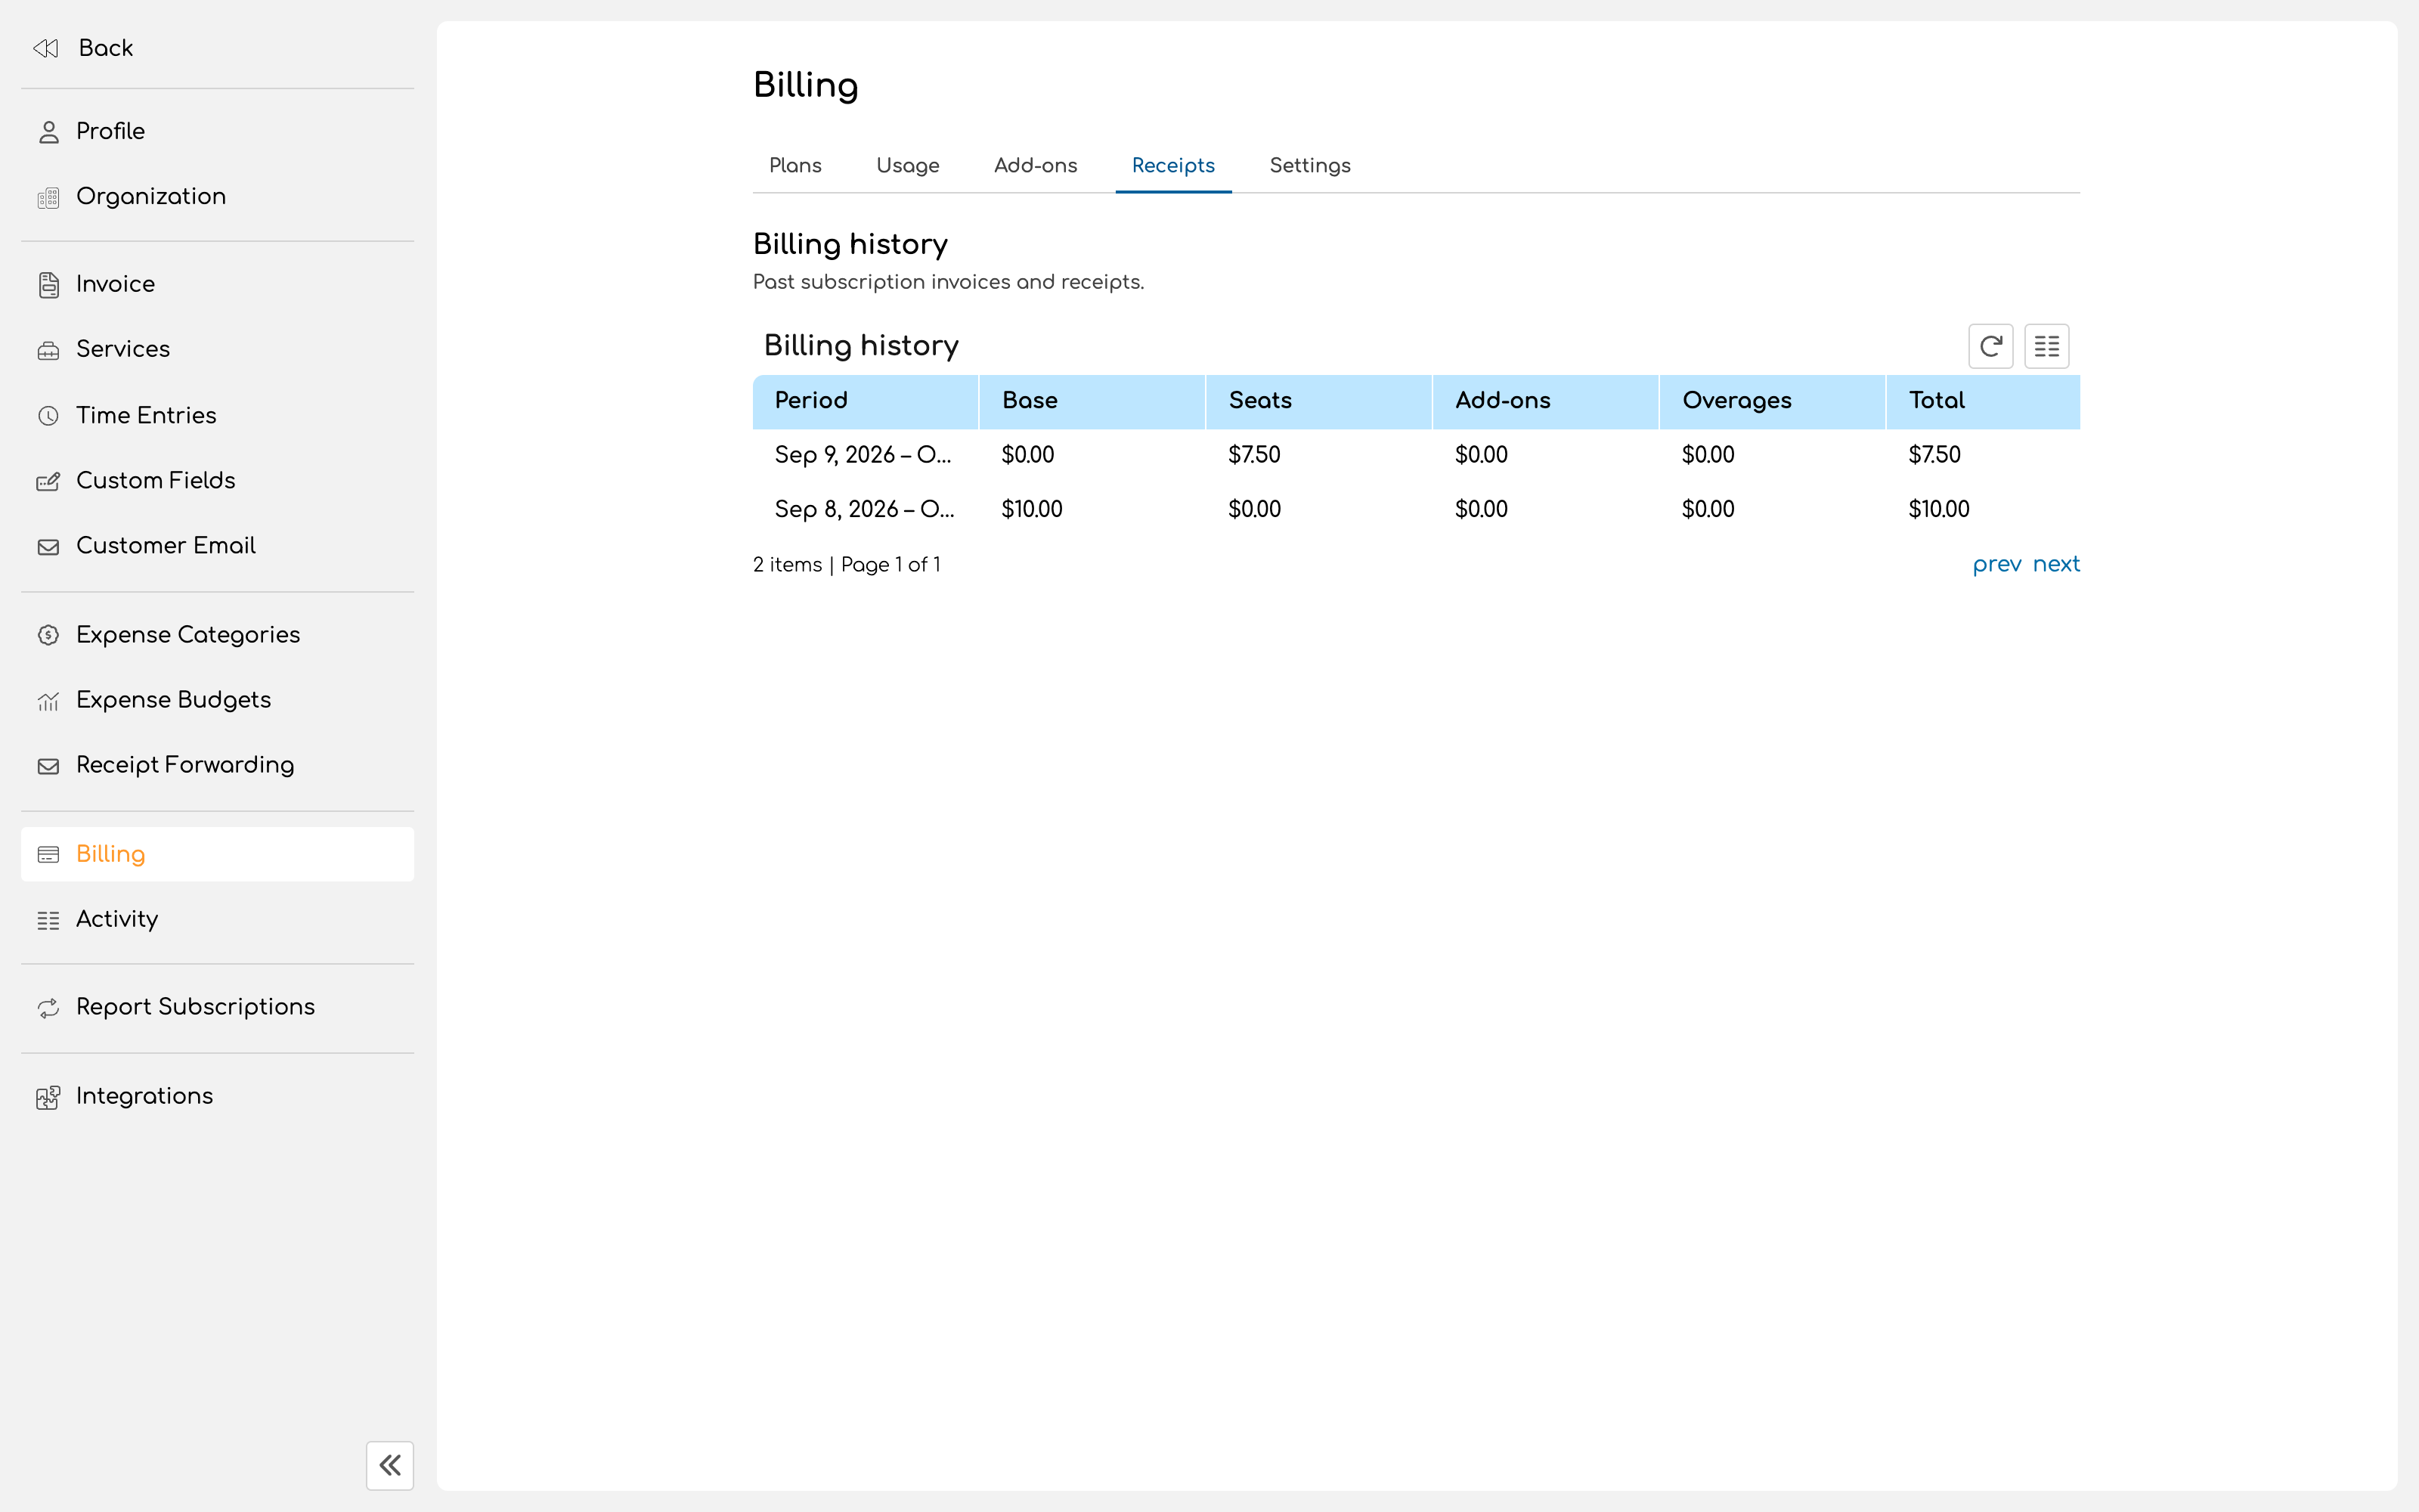The height and width of the screenshot is (1512, 2419).
Task: Go to Invoice settings
Action: (x=217, y=284)
